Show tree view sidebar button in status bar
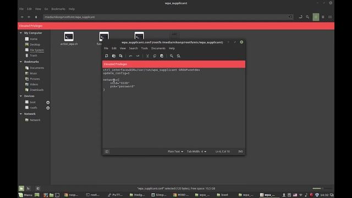The image size is (352, 198). coord(29,188)
